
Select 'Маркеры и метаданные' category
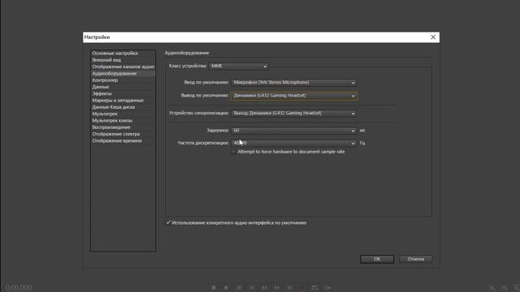(x=123, y=101)
